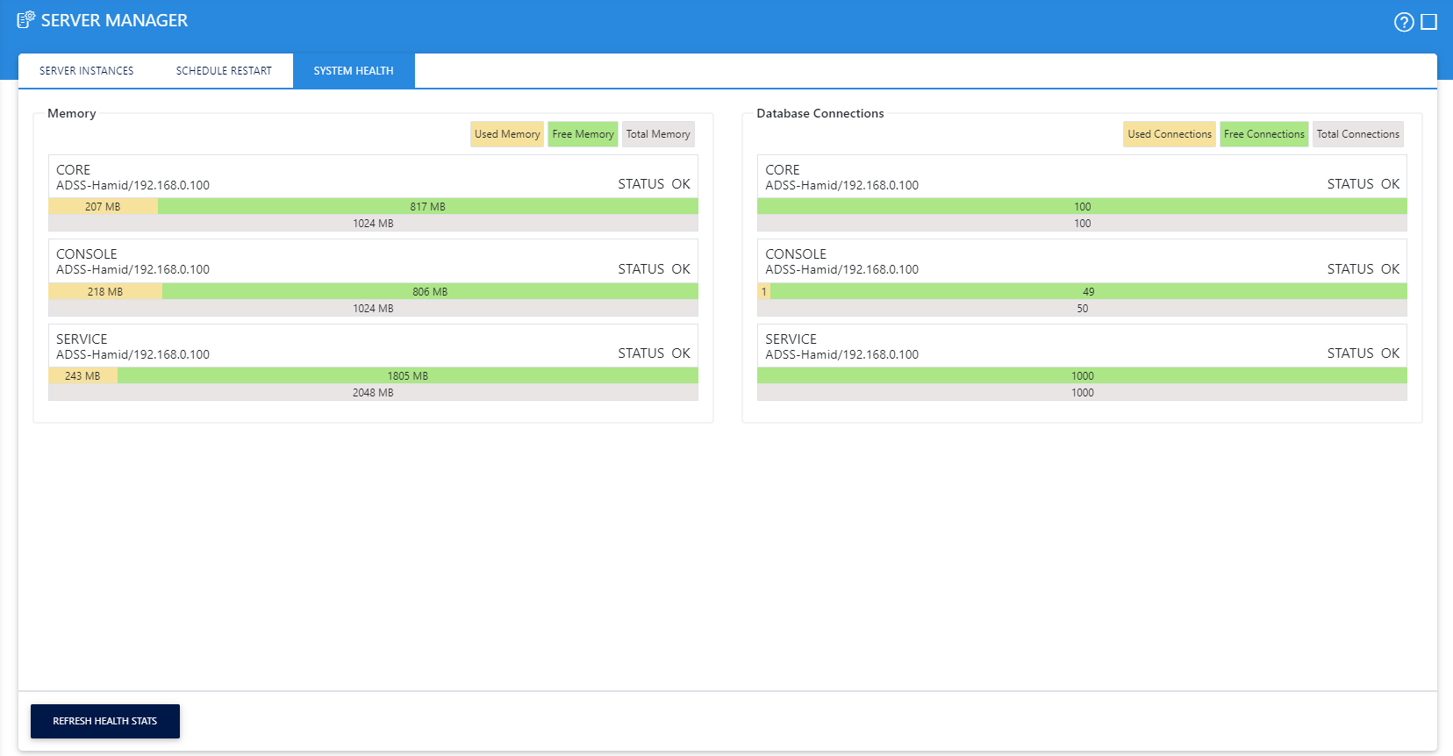Click the CONSOLE 218 MB used memory bar
This screenshot has width=1453, height=756.
[105, 292]
